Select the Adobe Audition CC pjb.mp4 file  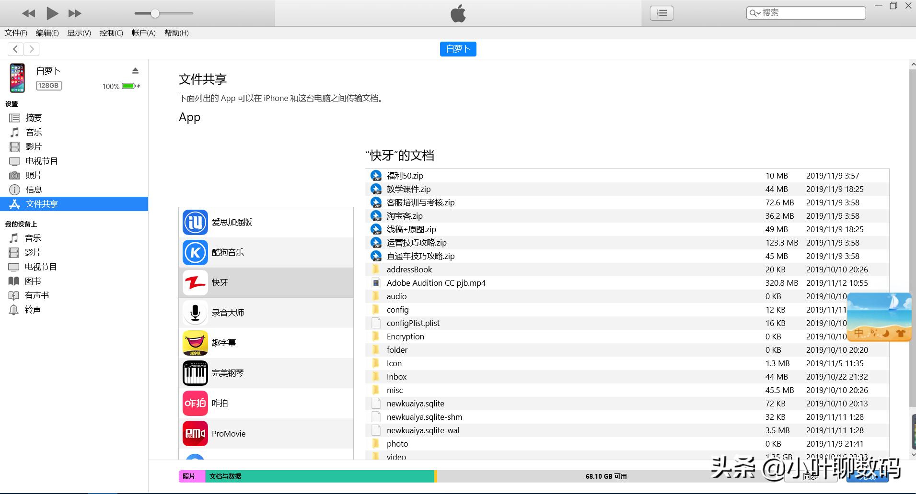coord(436,283)
